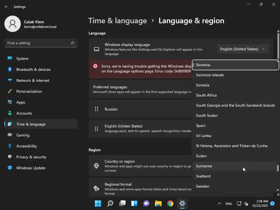Click the muted volume icon in tray

pos(246,203)
